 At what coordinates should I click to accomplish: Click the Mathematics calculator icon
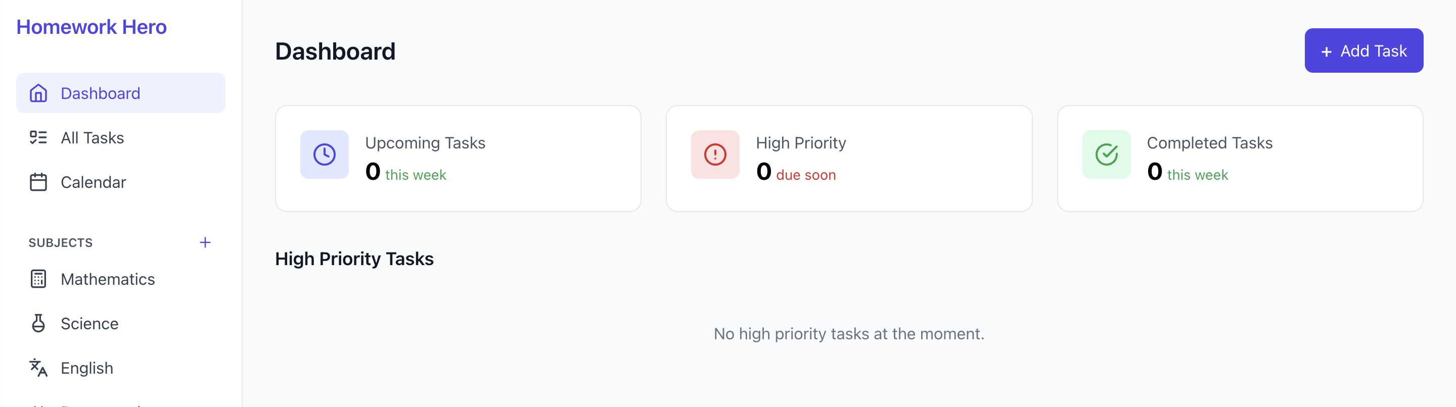[x=38, y=279]
